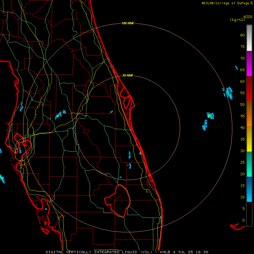The width and height of the screenshot is (254, 254).
Task: Click the 30 value on the scale
Action: click(242, 151)
